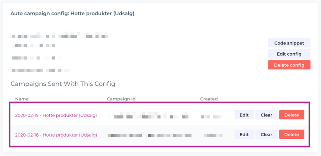Viewport: 321px width, 156px height.
Task: Delete the 2020-02-18 campaign
Action: click(292, 134)
